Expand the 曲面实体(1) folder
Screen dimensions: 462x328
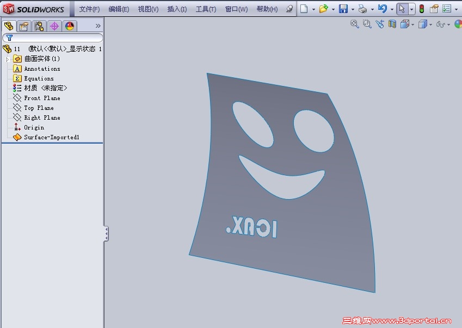(8, 59)
